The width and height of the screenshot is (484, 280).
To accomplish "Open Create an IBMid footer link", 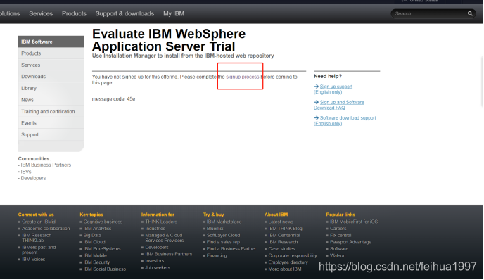I will click(x=39, y=222).
